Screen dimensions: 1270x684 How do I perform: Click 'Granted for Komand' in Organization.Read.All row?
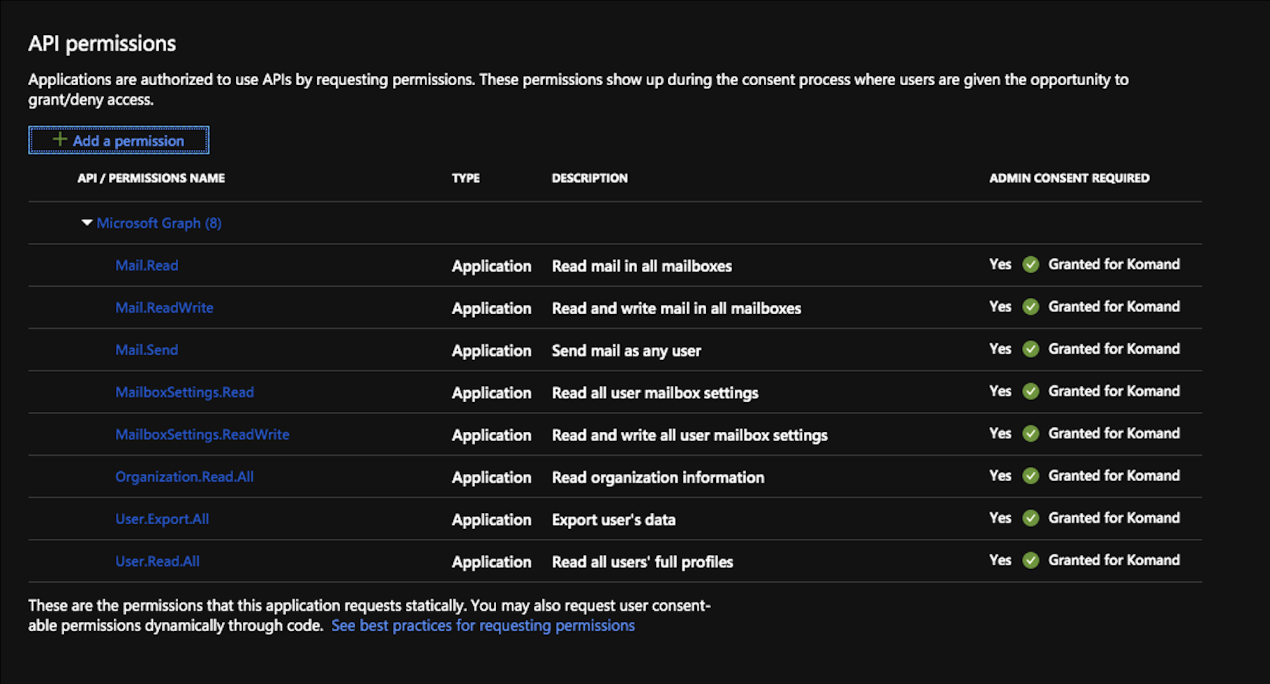(1114, 476)
